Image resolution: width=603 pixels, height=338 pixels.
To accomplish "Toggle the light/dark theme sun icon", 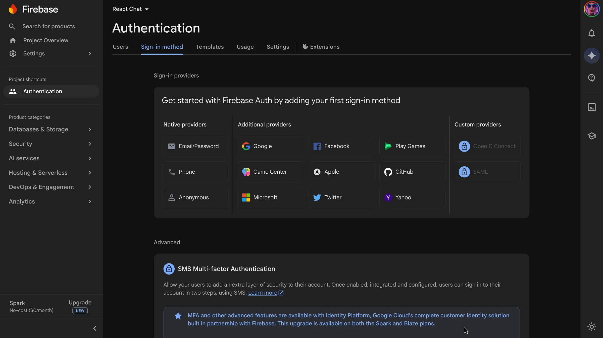I will (592, 327).
